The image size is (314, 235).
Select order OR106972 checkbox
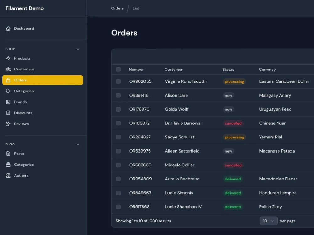tap(118, 123)
